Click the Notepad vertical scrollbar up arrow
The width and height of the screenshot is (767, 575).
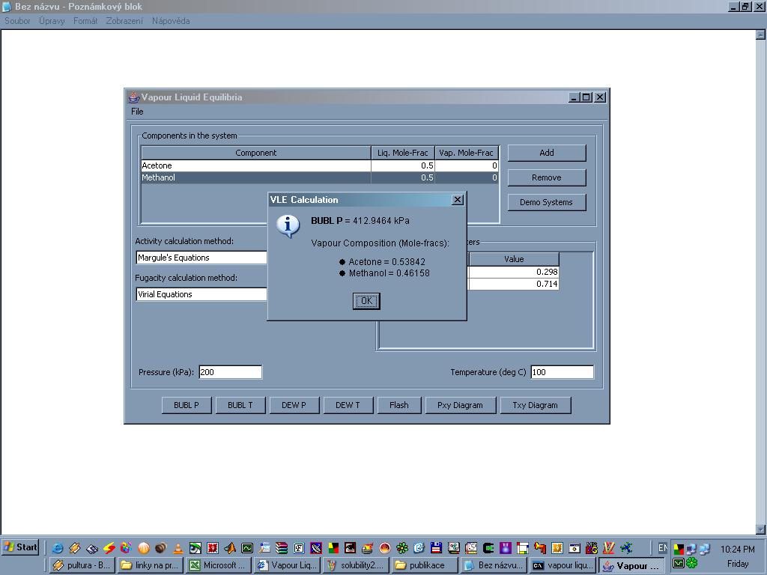coord(761,34)
